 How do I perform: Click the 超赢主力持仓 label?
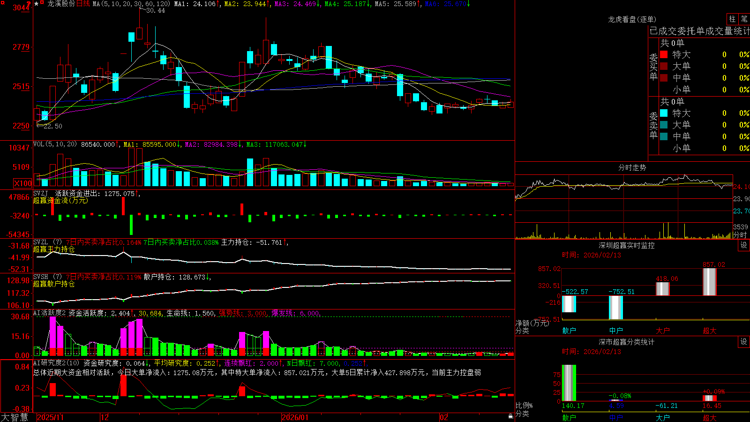(x=54, y=249)
